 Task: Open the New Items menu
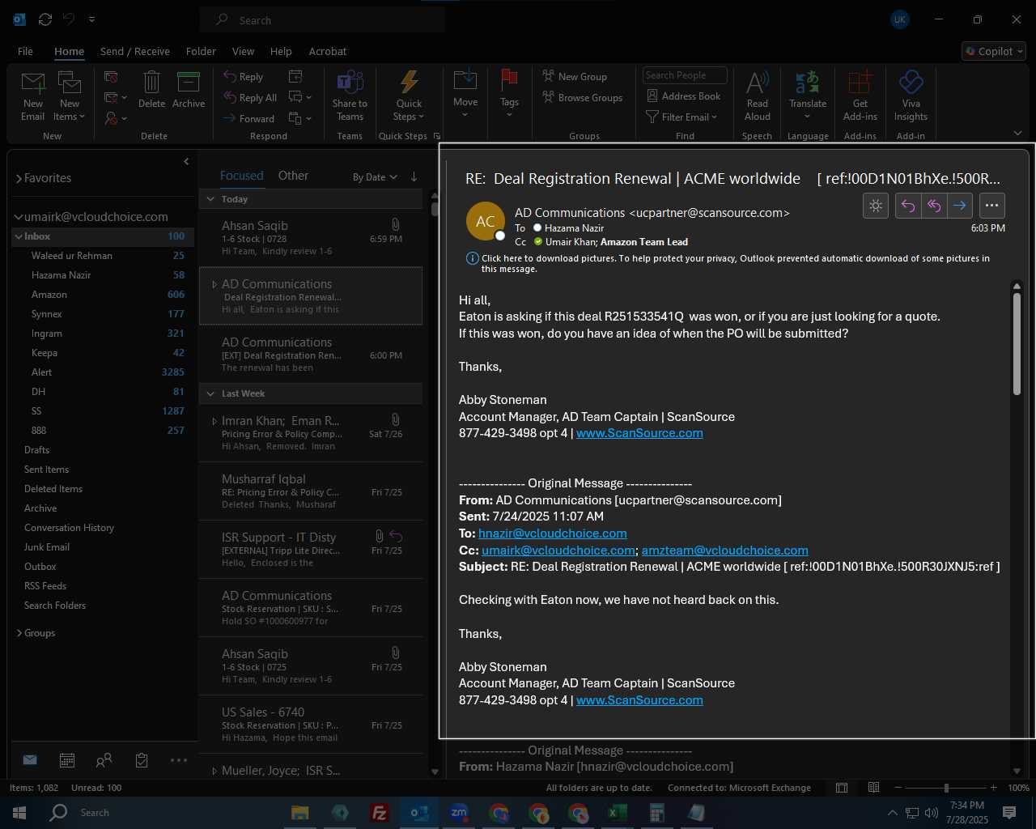click(70, 96)
